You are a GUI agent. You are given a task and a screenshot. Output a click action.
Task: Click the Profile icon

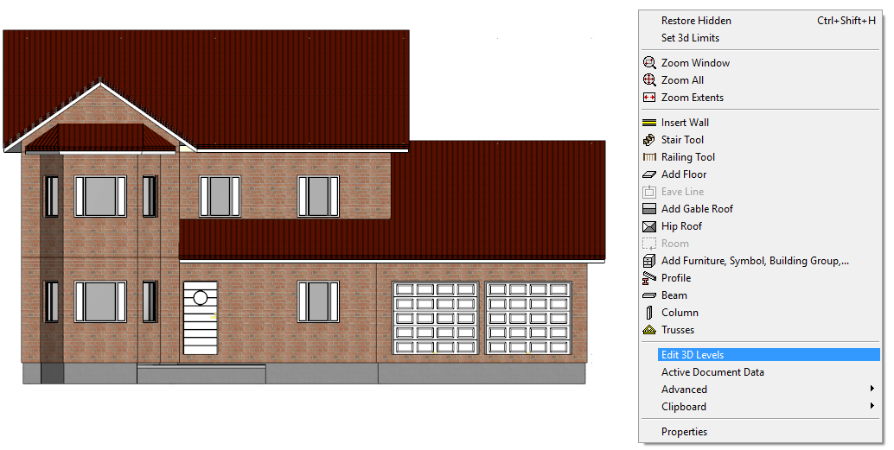[648, 278]
